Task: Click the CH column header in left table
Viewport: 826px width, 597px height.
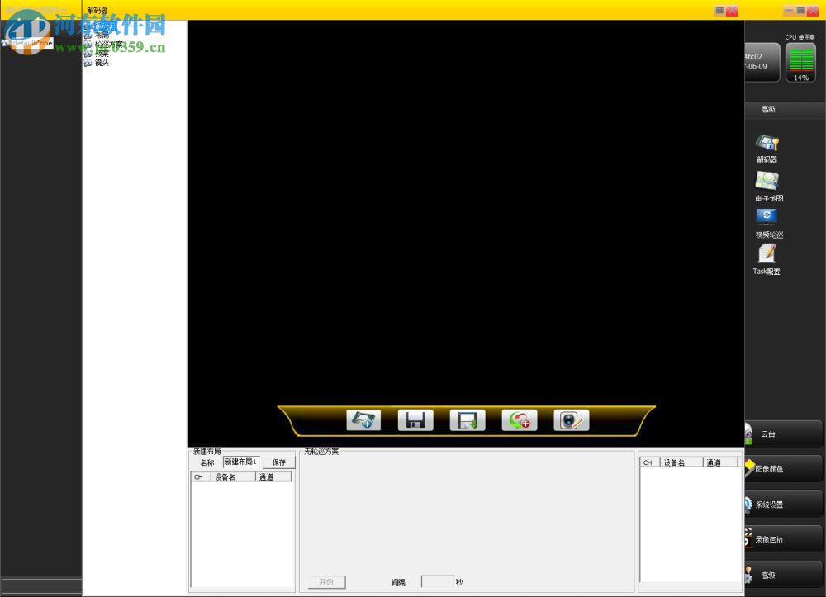Action: click(x=201, y=476)
